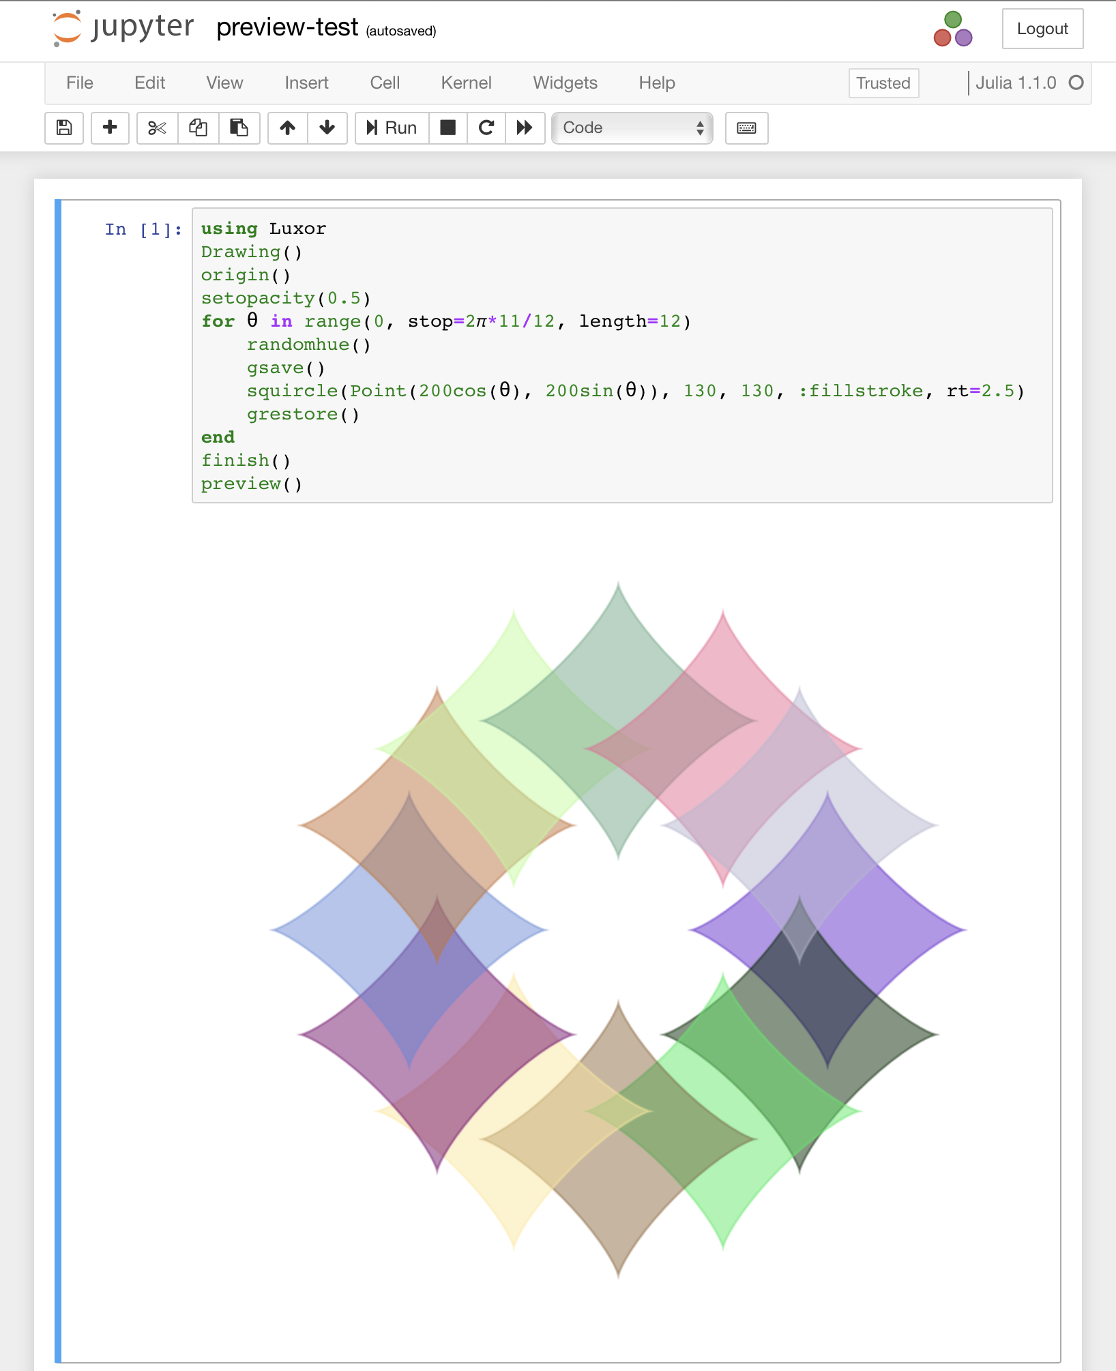Screen dimensions: 1116x1371
Task: Open the File menu
Action: click(x=80, y=83)
